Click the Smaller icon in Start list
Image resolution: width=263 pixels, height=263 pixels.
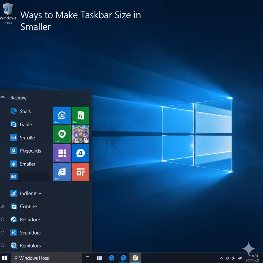coord(14,164)
